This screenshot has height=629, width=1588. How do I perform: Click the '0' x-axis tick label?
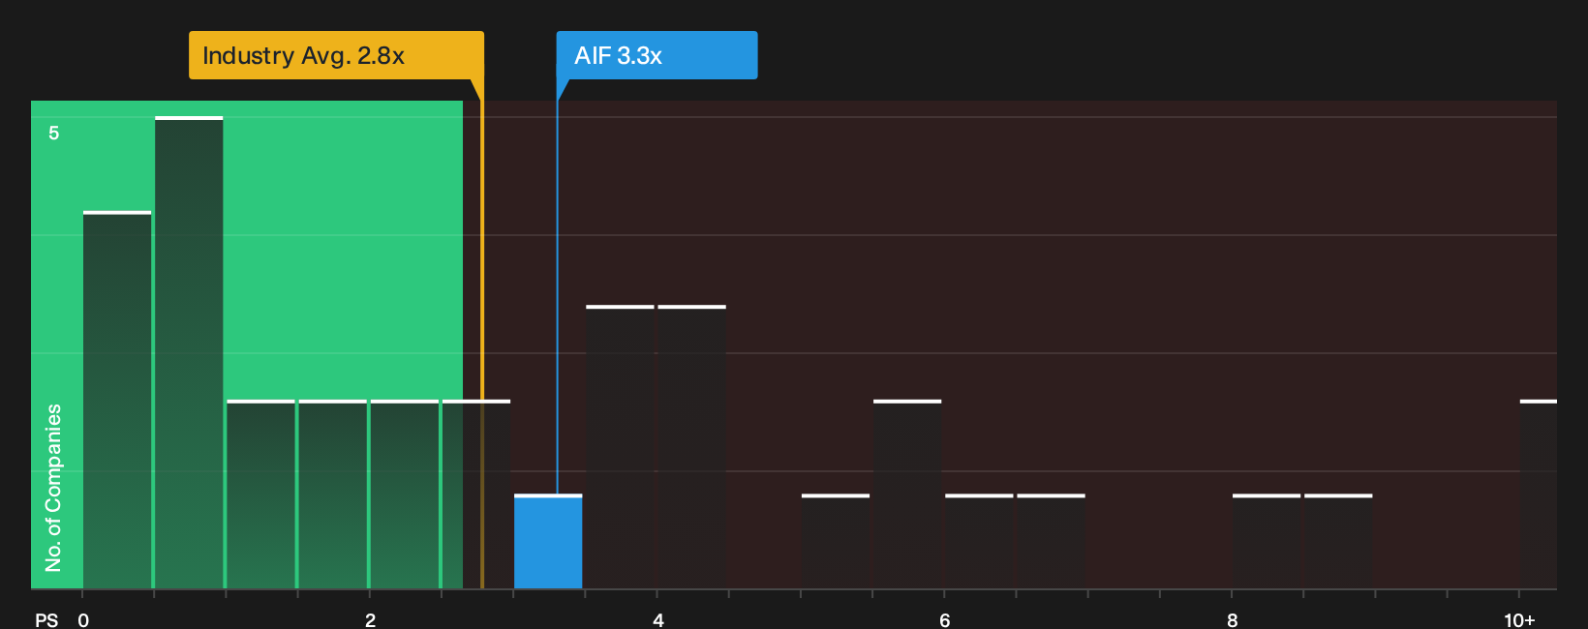pyautogui.click(x=83, y=620)
